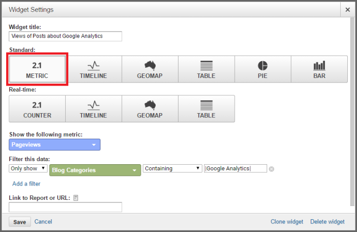Cancel the widget changes
The height and width of the screenshot is (232, 357).
(x=43, y=221)
